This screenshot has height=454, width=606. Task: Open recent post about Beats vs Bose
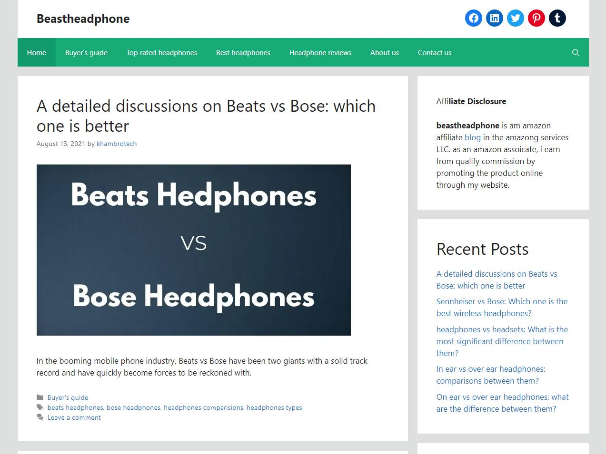click(x=497, y=280)
